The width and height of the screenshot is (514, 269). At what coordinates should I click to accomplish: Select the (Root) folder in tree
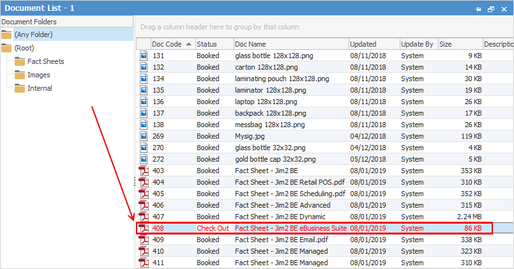(x=24, y=48)
